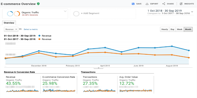This screenshot has width=197, height=98.
Task: Click the Organic Traffic donut chart icon
Action: coord(14,14)
